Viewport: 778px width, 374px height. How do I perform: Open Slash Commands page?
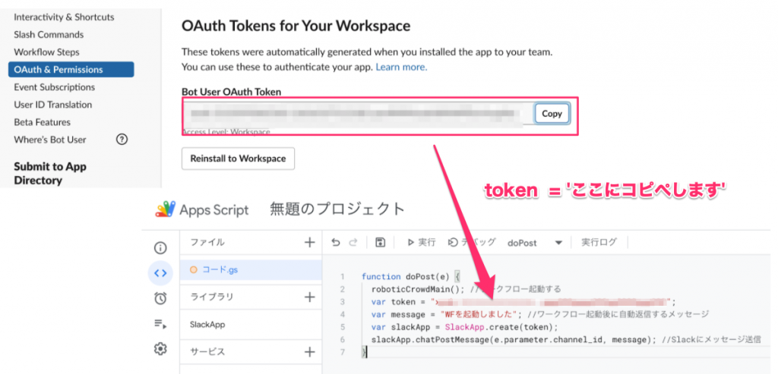click(x=49, y=35)
